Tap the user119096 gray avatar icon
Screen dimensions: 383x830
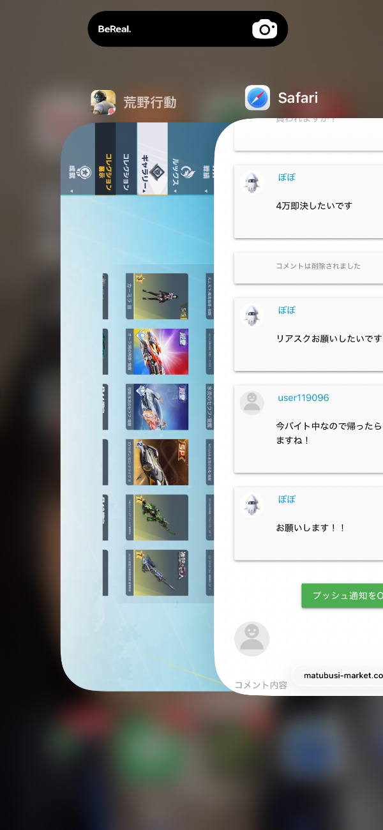click(252, 402)
